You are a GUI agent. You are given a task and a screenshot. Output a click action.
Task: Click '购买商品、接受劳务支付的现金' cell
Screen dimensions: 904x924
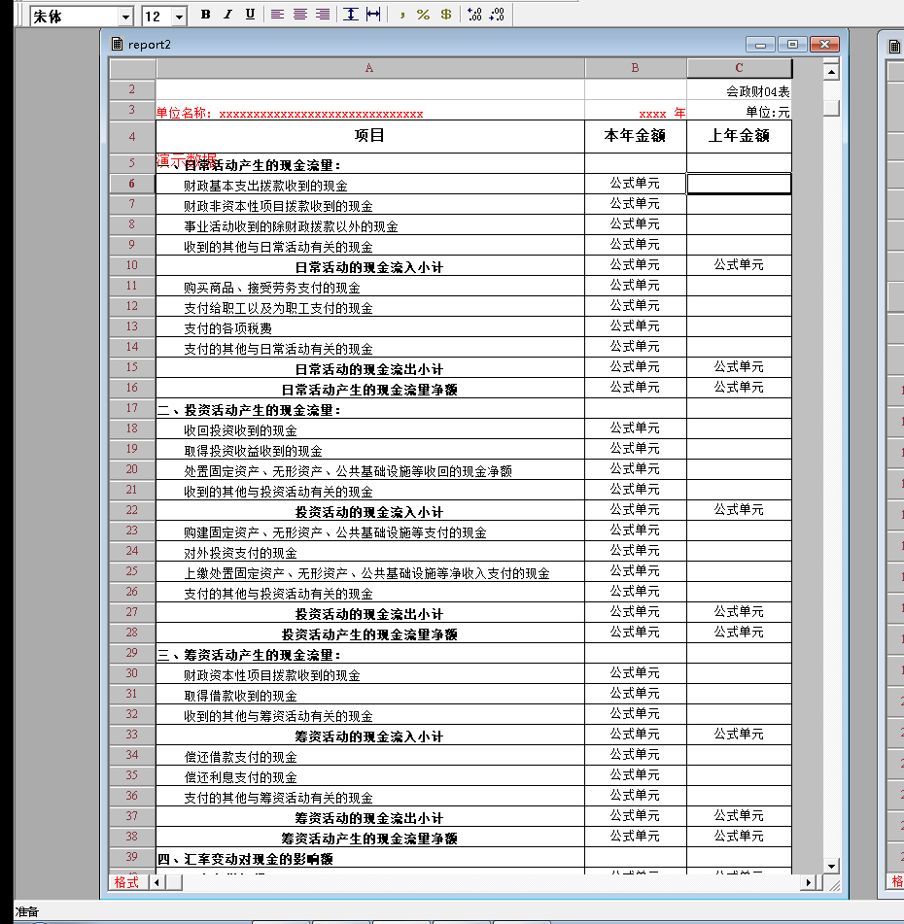tap(369, 287)
